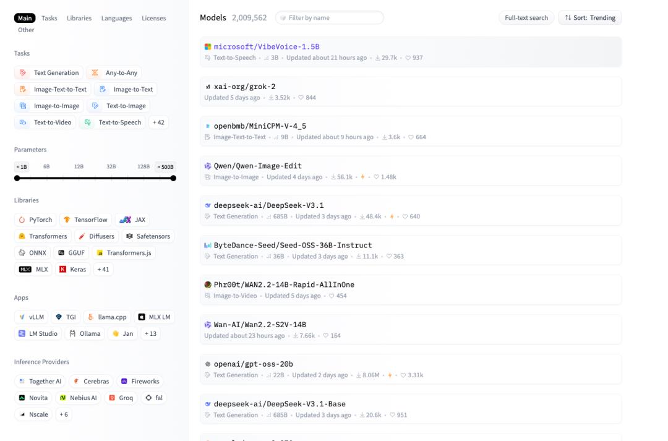This screenshot has height=441, width=668.
Task: Filter by Groq inference provider
Action: click(121, 398)
